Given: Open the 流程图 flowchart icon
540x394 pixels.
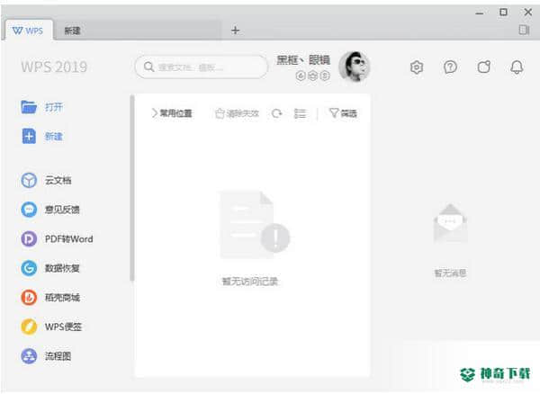Looking at the screenshot, I should tap(29, 356).
